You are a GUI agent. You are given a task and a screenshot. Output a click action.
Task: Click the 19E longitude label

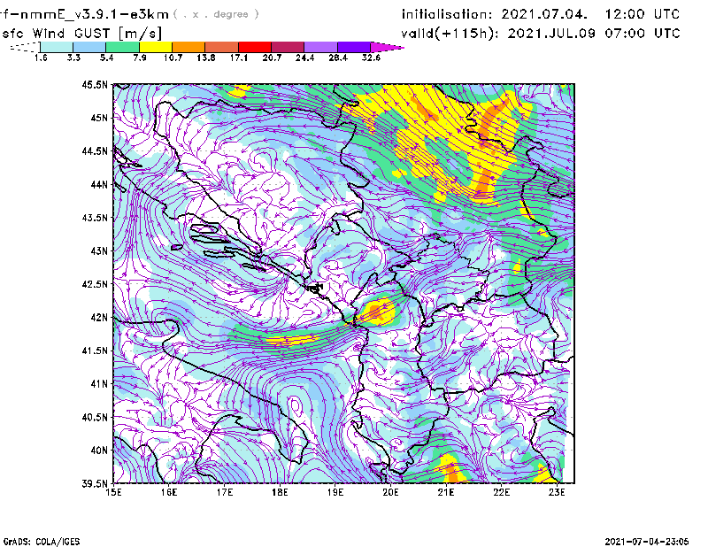pos(335,492)
